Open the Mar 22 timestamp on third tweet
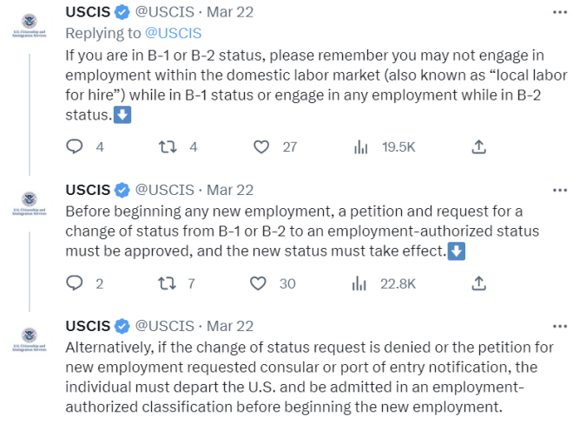 click(230, 326)
